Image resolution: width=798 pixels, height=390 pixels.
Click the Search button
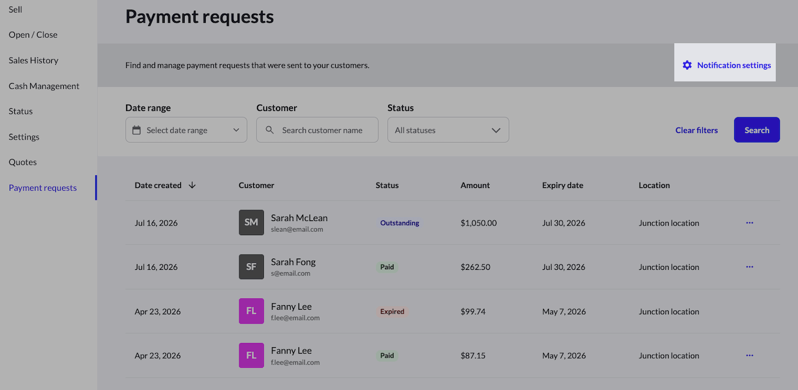click(757, 130)
